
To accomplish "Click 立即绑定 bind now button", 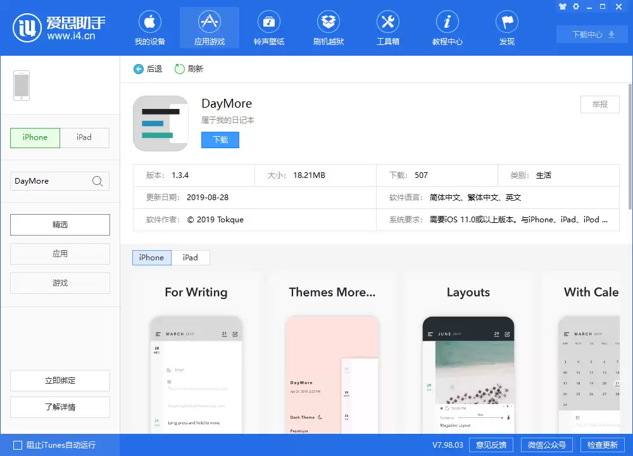I will (x=60, y=381).
